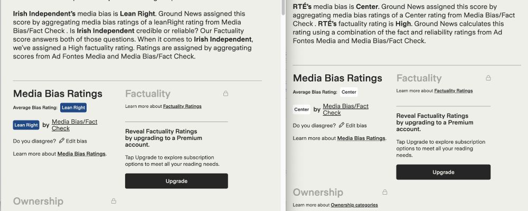The image size is (528, 211).
Task: Click Edit bias in RTÉ panel
Action: click(x=356, y=125)
